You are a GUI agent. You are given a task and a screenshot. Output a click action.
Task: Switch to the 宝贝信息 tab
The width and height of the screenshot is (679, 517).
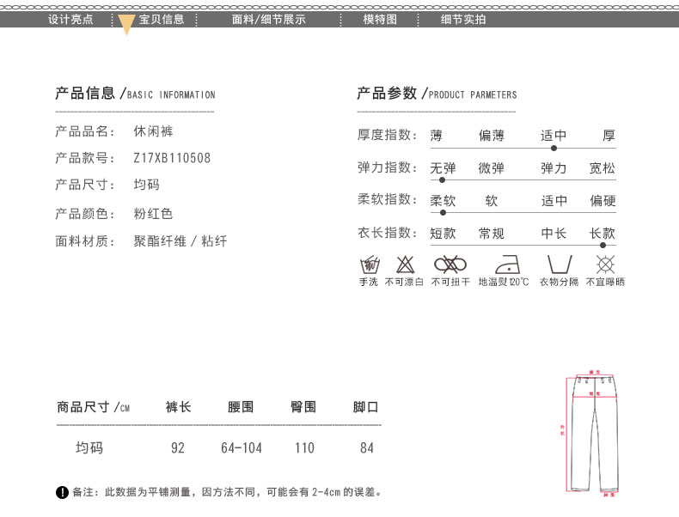pos(162,19)
